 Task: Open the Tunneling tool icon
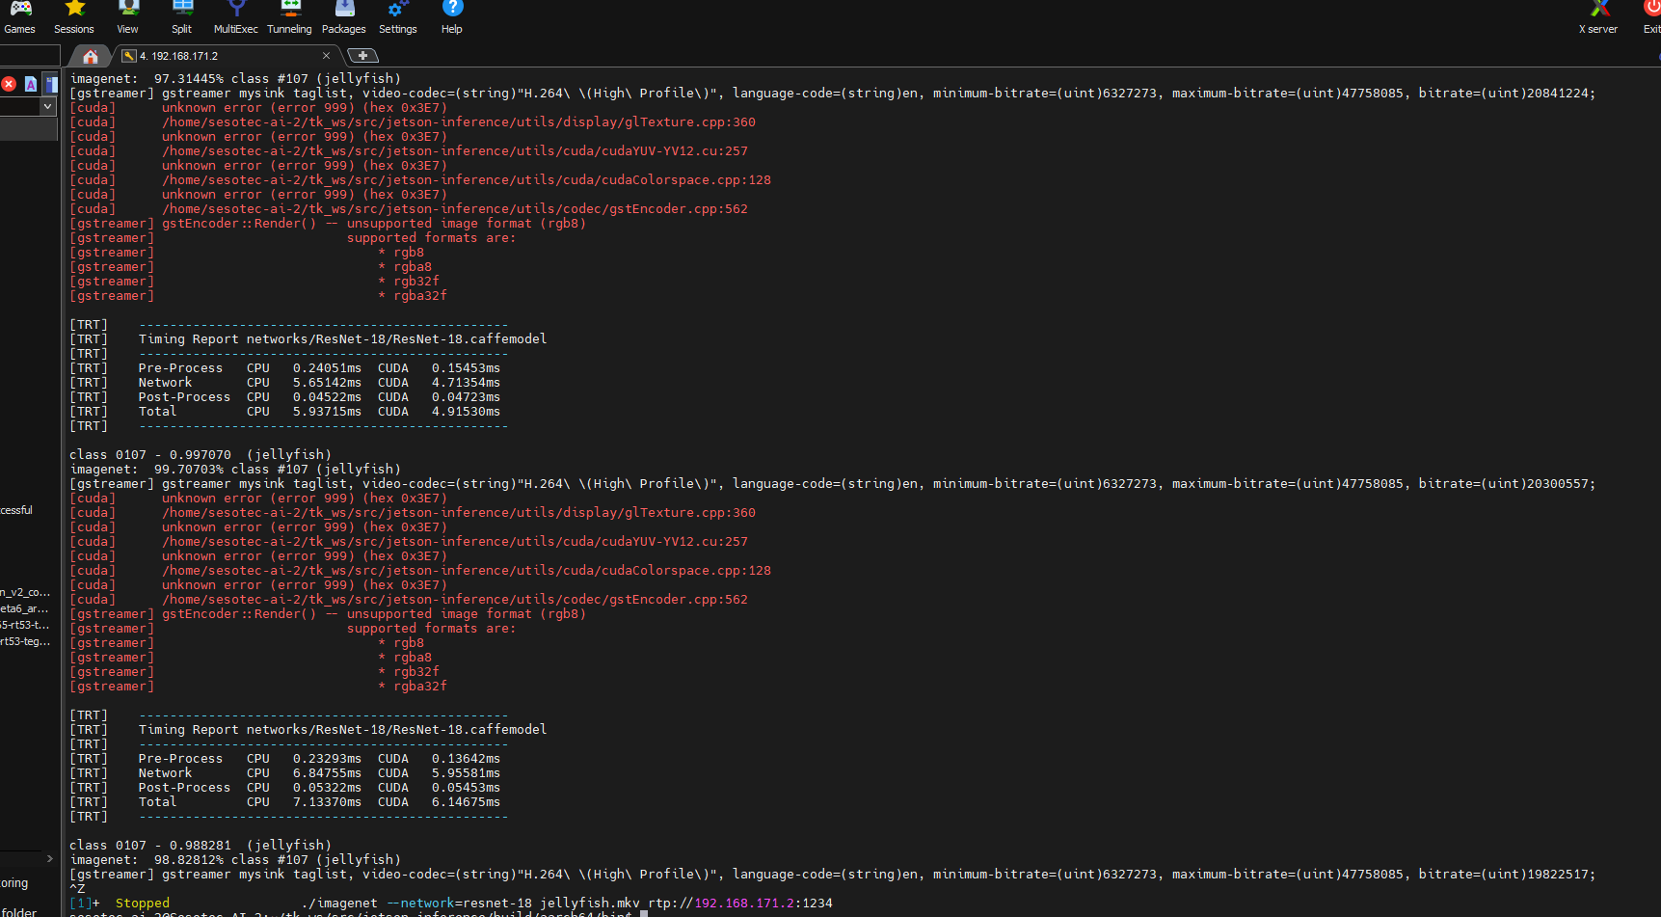pos(289,17)
